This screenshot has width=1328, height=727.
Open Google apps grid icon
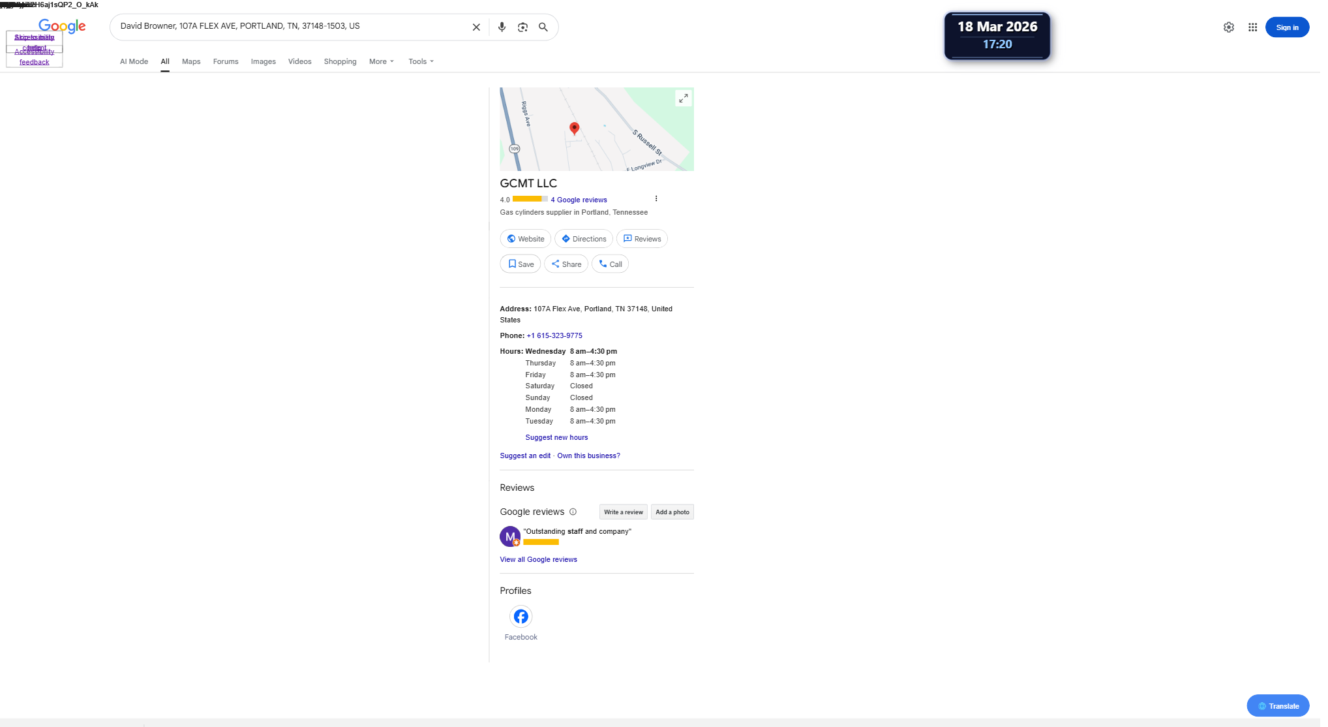(1252, 27)
